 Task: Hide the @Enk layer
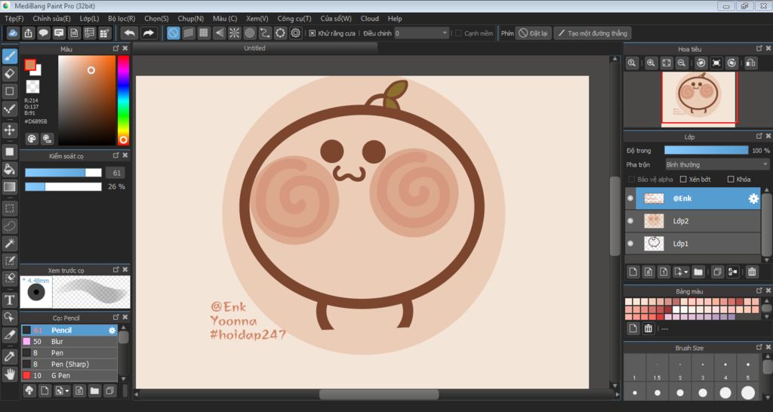630,198
